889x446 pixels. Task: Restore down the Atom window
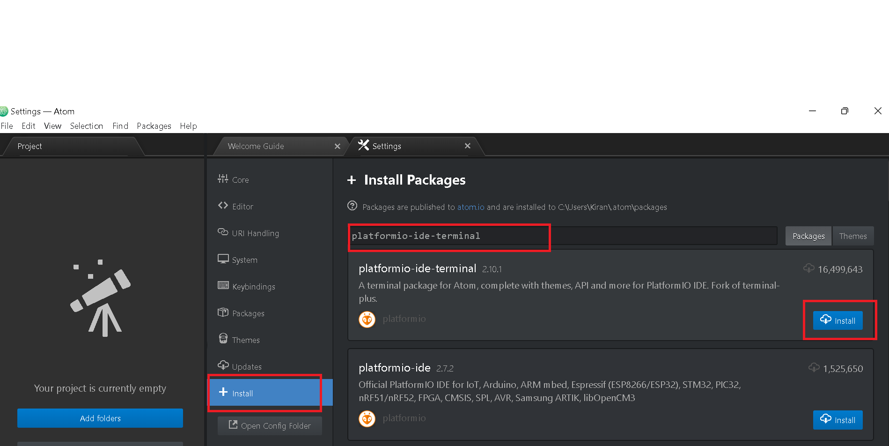[x=845, y=111]
